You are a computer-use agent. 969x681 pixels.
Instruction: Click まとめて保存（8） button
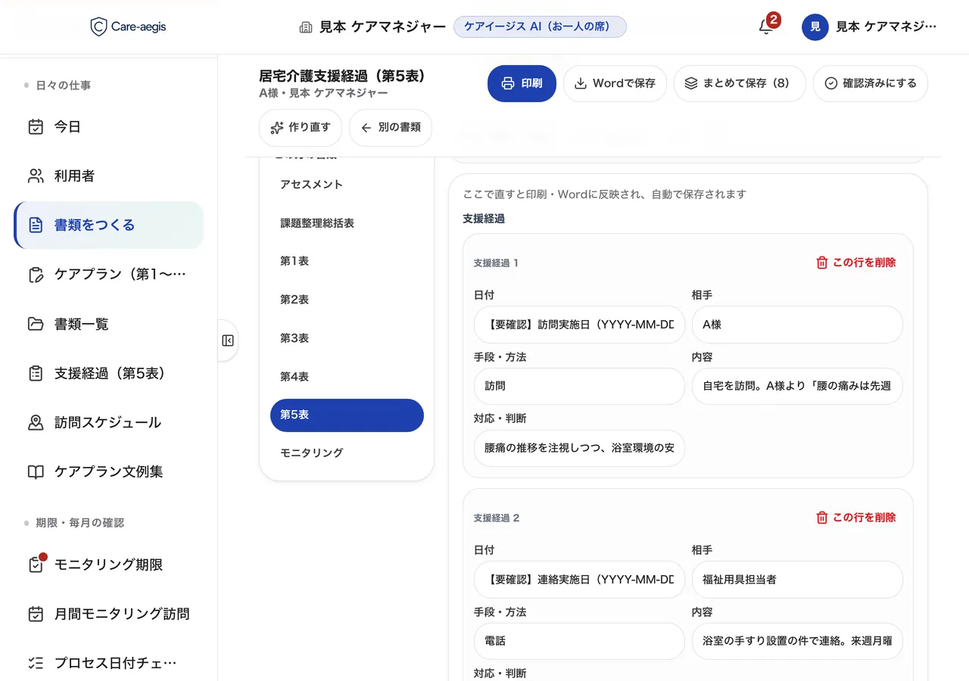pos(740,83)
